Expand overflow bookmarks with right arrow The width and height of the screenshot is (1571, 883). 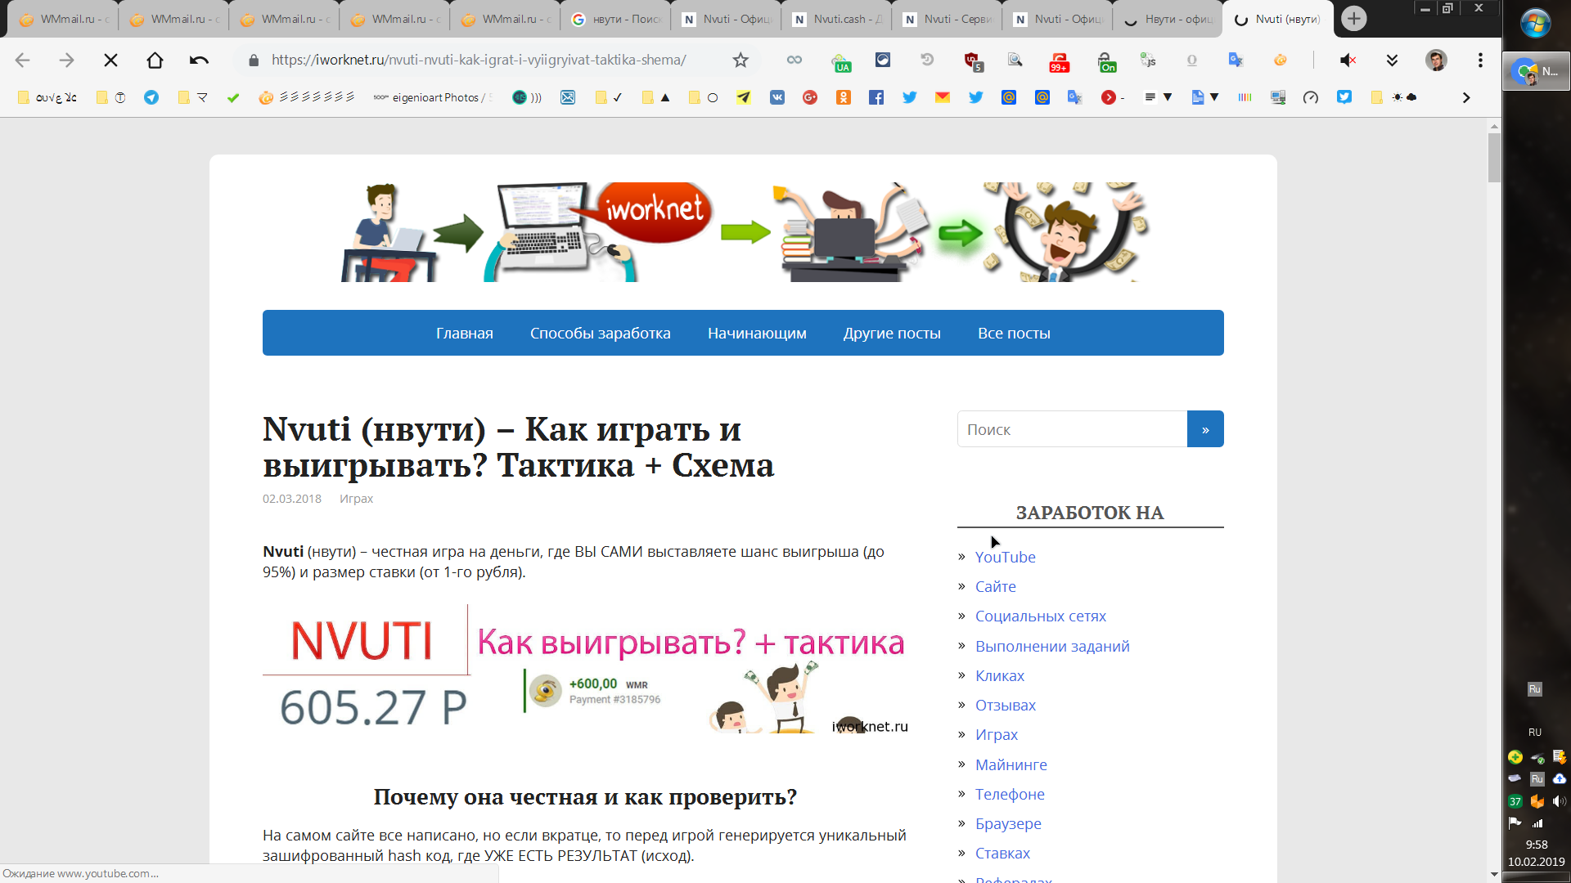click(1465, 97)
